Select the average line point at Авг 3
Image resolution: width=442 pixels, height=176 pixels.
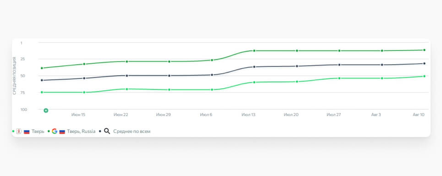[x=382, y=65]
